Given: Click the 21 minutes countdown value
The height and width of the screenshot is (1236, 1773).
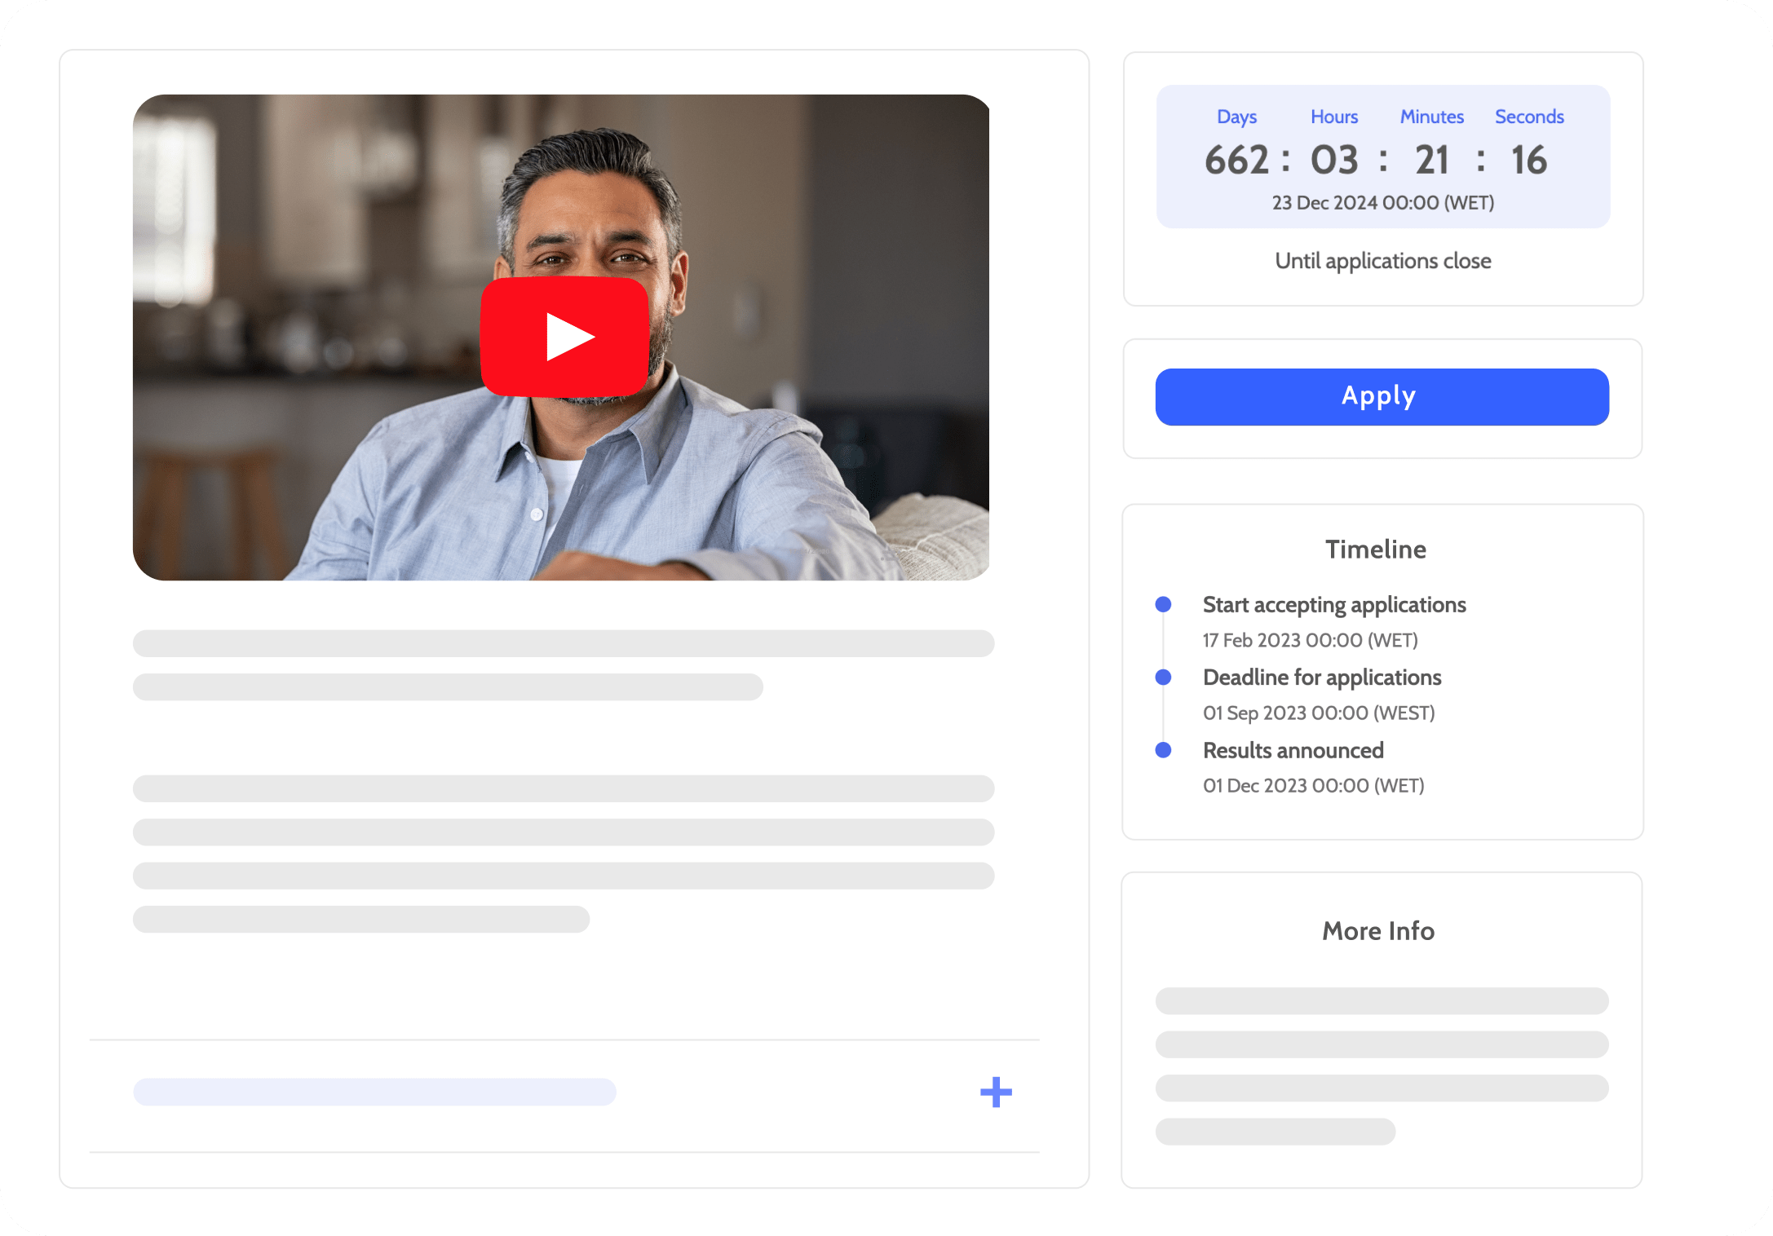Looking at the screenshot, I should (1432, 160).
